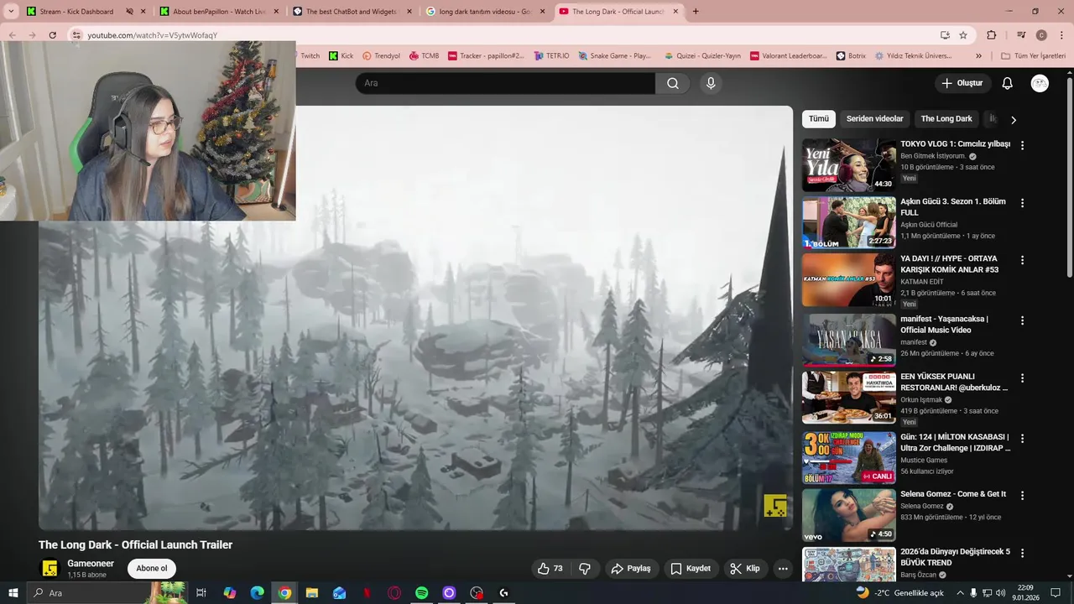The image size is (1074, 604).
Task: Click Kaydet save button
Action: tap(690, 569)
